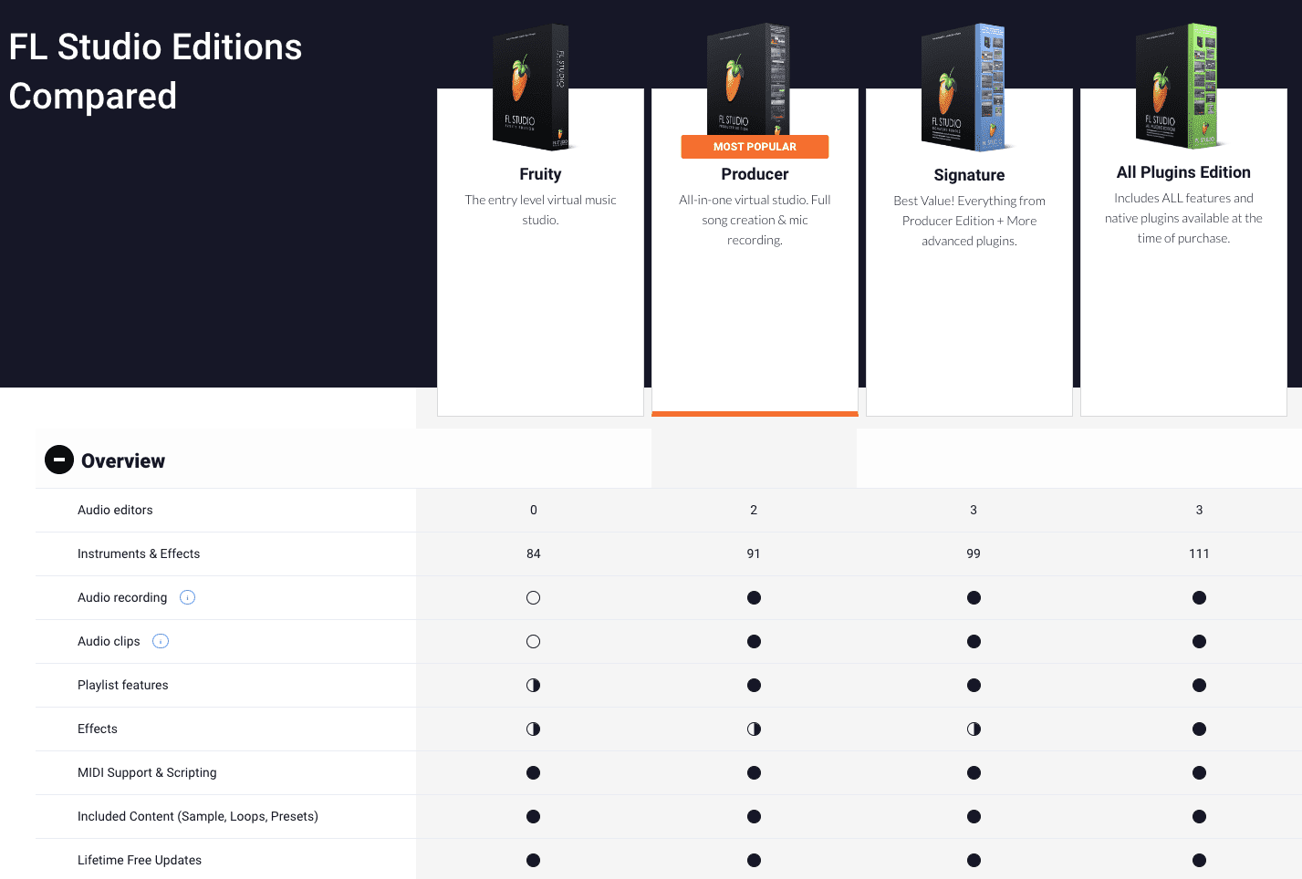Viewport: 1302px width, 879px height.
Task: Click the info icon beside Audio clips
Action: point(161,642)
